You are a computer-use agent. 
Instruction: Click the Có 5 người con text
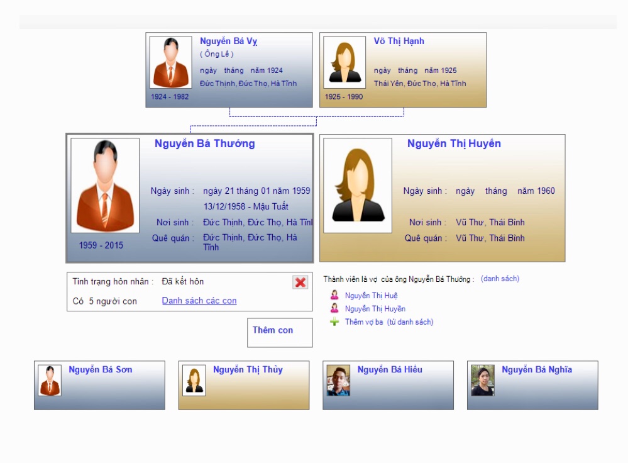(x=104, y=301)
